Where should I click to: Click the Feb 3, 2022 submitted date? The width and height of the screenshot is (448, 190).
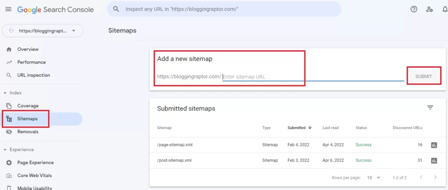pos(297,160)
